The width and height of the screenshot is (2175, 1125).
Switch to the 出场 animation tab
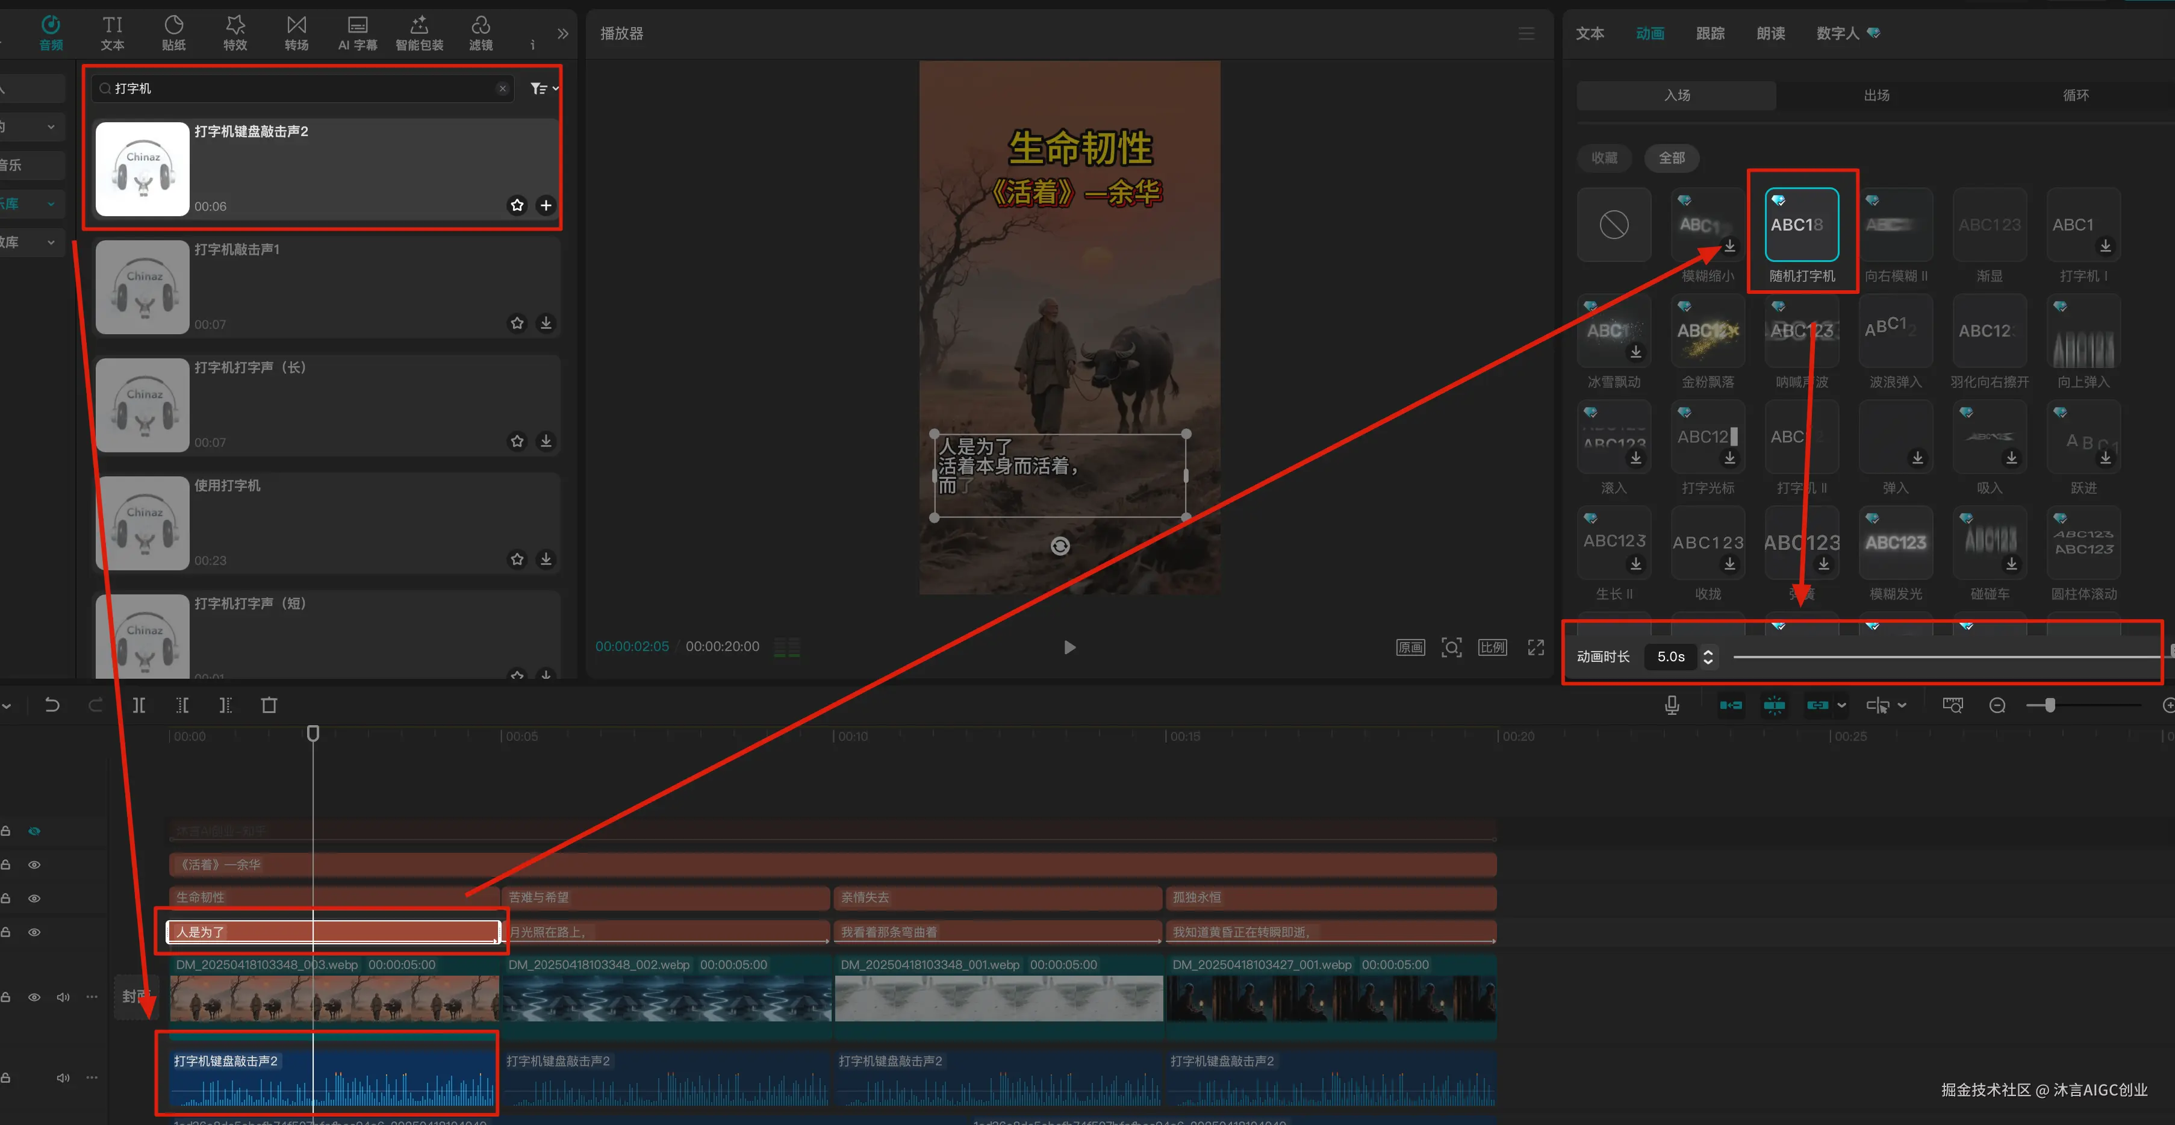(x=1876, y=95)
